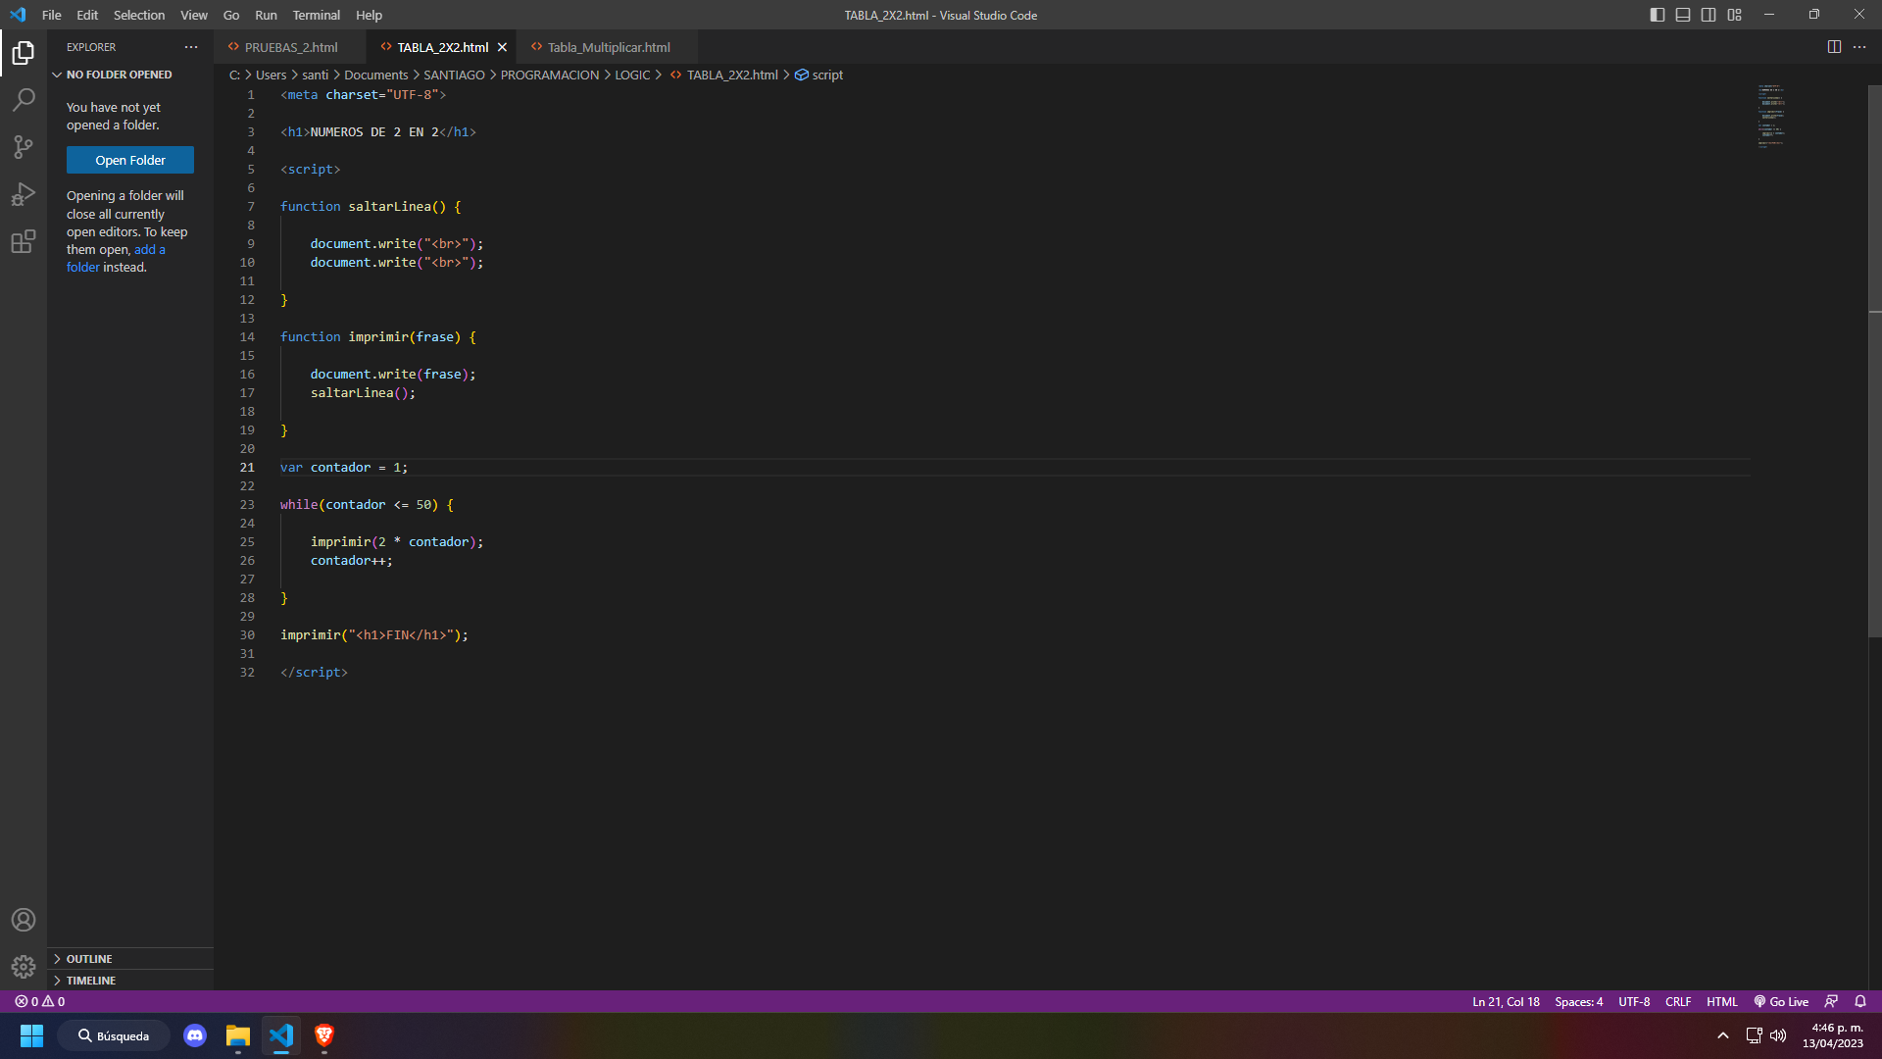Click the 'function saltarLinea()' line
Image resolution: width=1882 pixels, height=1059 pixels.
[x=371, y=206]
